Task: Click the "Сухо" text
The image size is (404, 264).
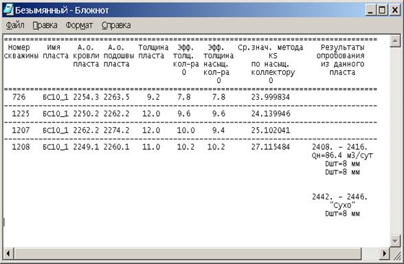Action: pos(342,205)
